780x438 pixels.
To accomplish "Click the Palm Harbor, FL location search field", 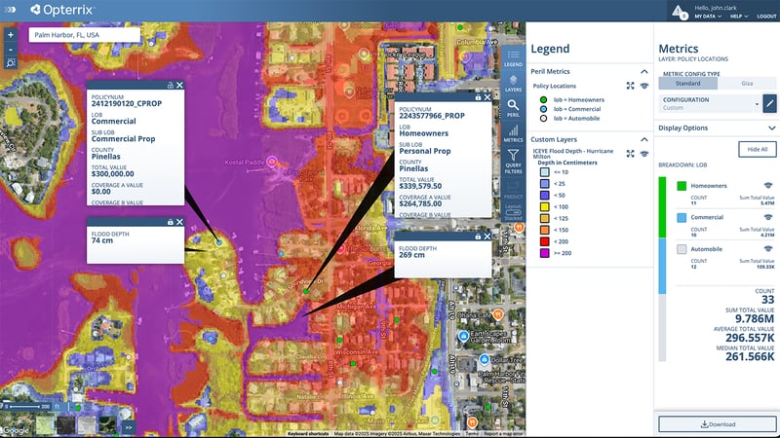I will [84, 35].
